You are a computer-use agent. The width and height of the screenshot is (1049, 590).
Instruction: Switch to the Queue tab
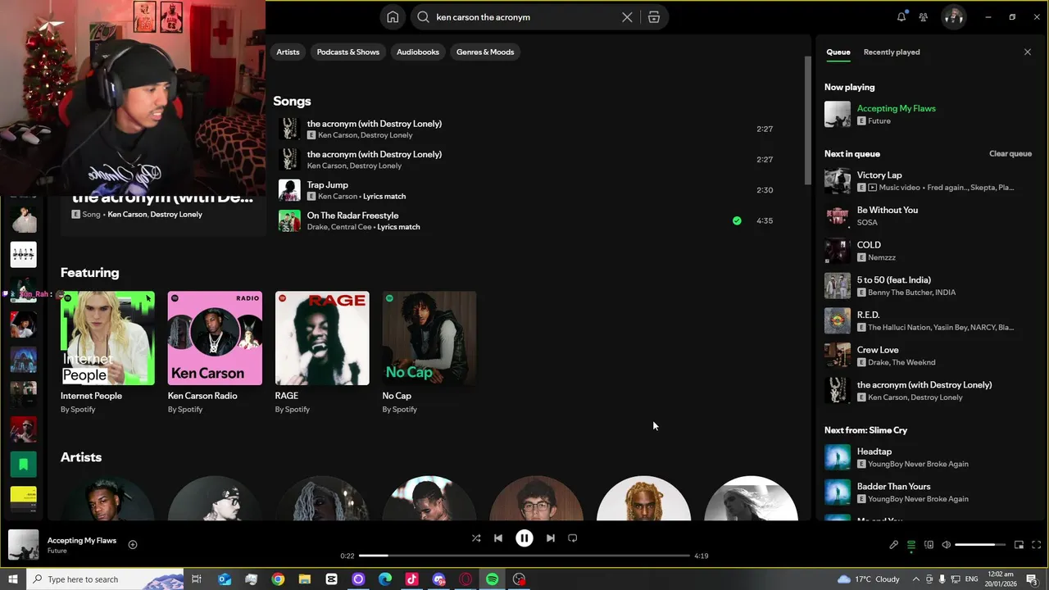[838, 52]
